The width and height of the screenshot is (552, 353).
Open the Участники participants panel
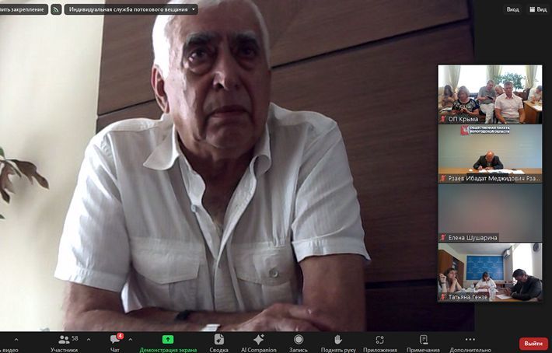tap(64, 343)
